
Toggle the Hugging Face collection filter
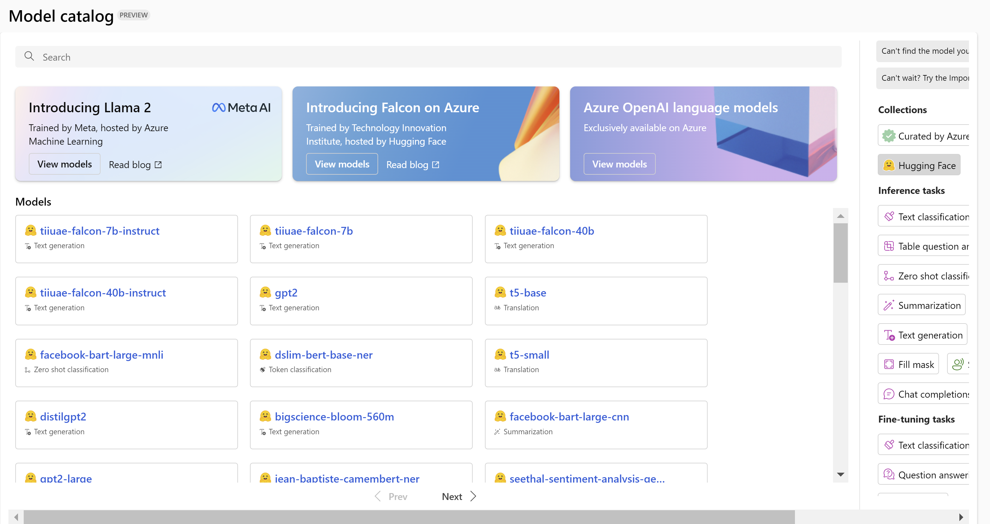pos(919,165)
